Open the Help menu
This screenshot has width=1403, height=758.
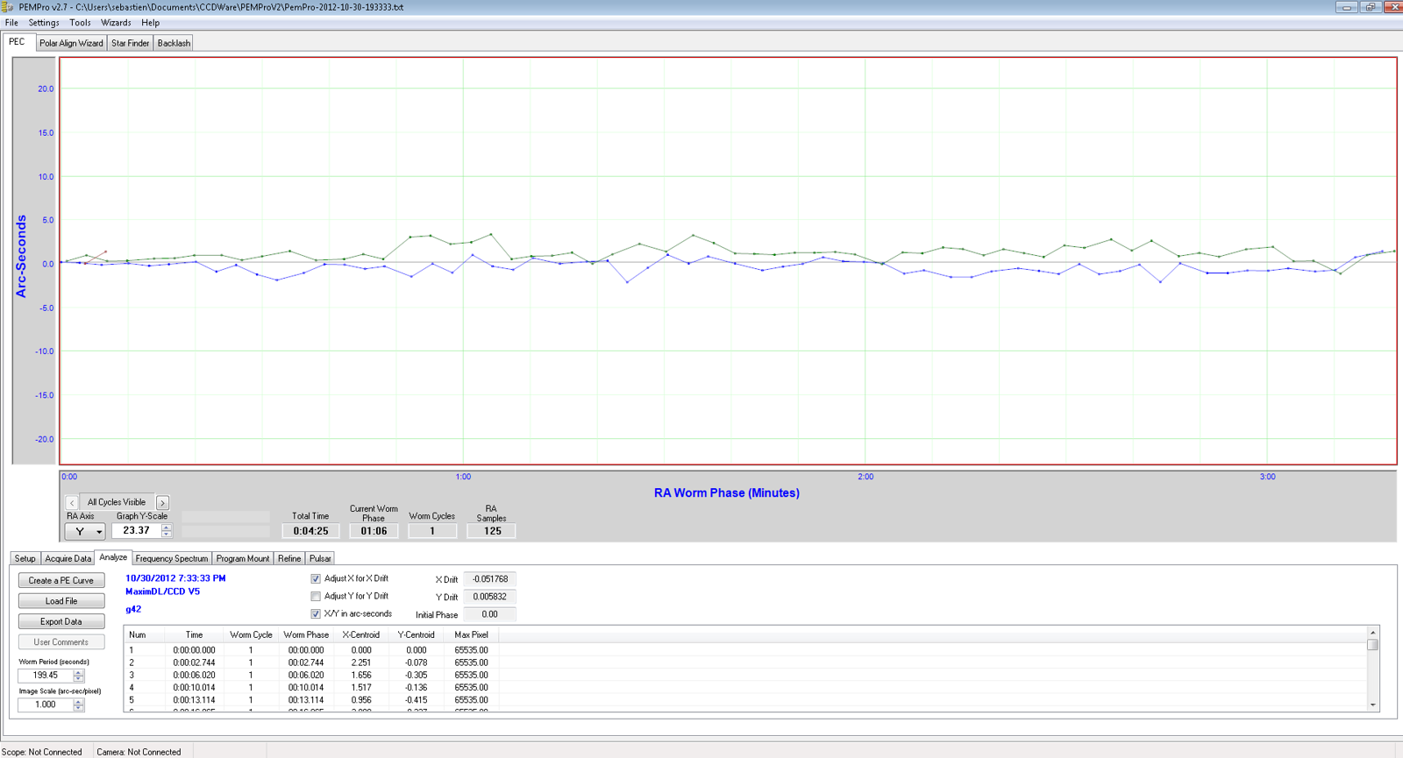[151, 23]
